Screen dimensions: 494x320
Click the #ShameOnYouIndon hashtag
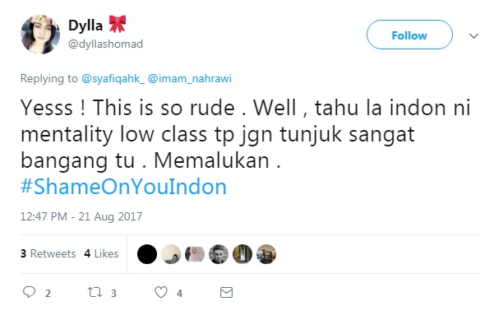[x=123, y=187]
